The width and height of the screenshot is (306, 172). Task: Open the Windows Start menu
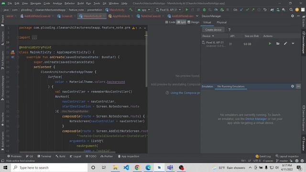click(5, 168)
